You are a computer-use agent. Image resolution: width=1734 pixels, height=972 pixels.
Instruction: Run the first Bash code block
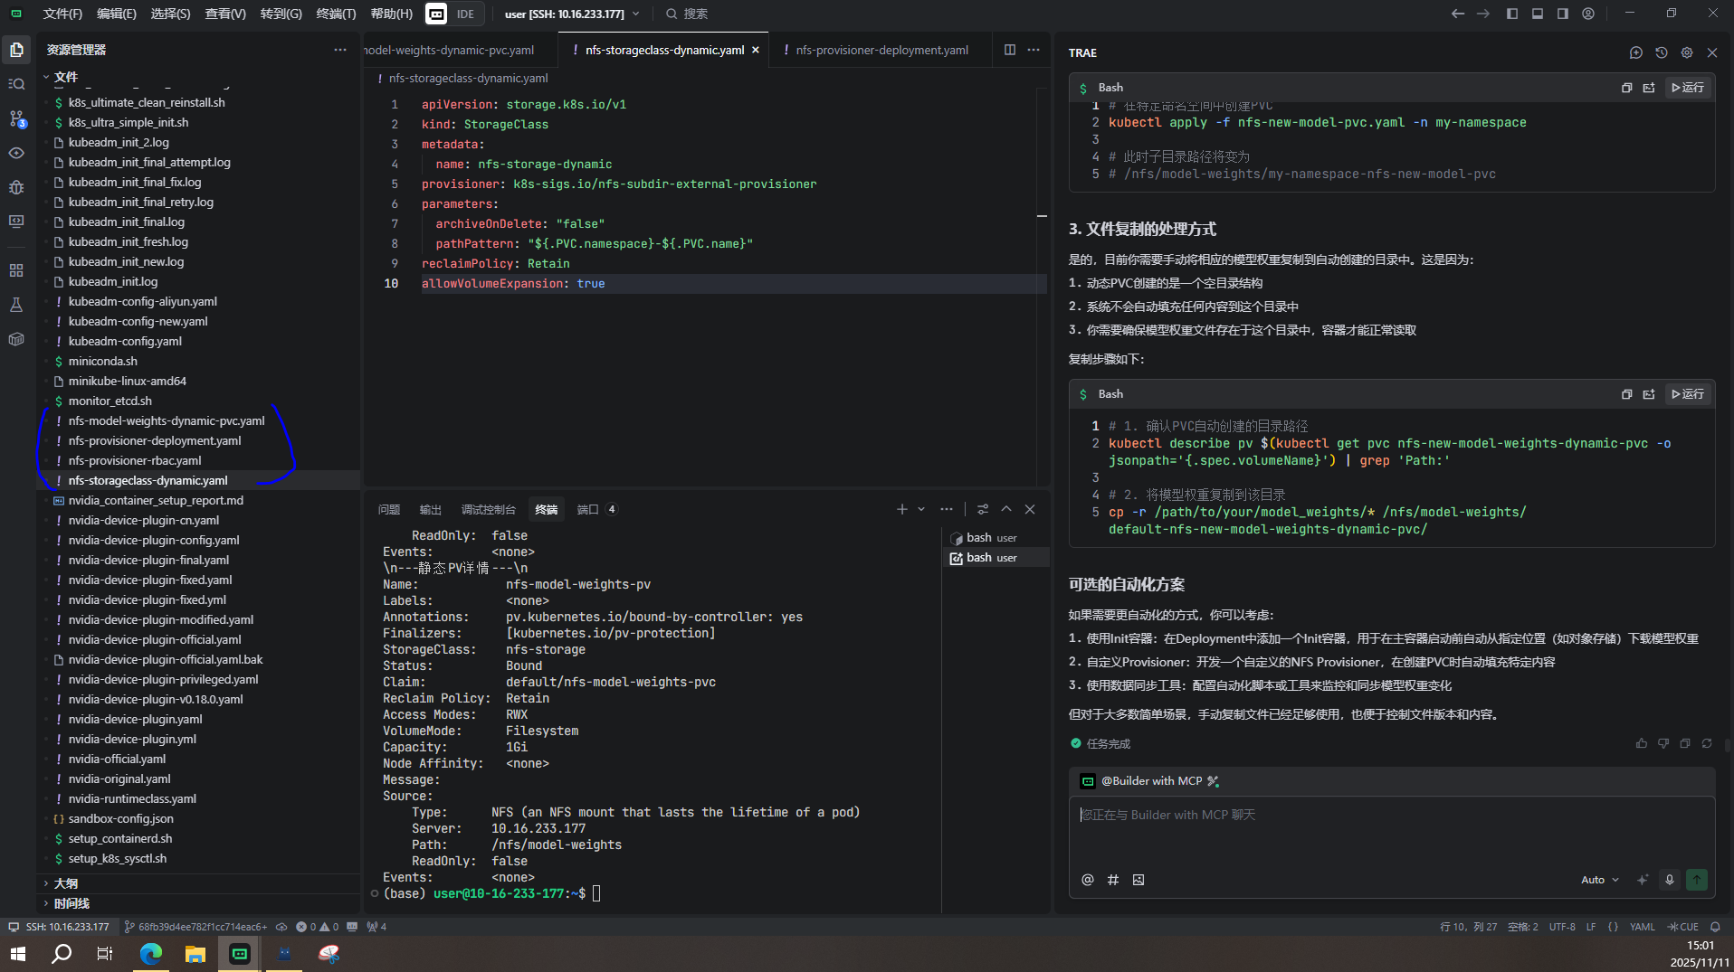tap(1687, 88)
